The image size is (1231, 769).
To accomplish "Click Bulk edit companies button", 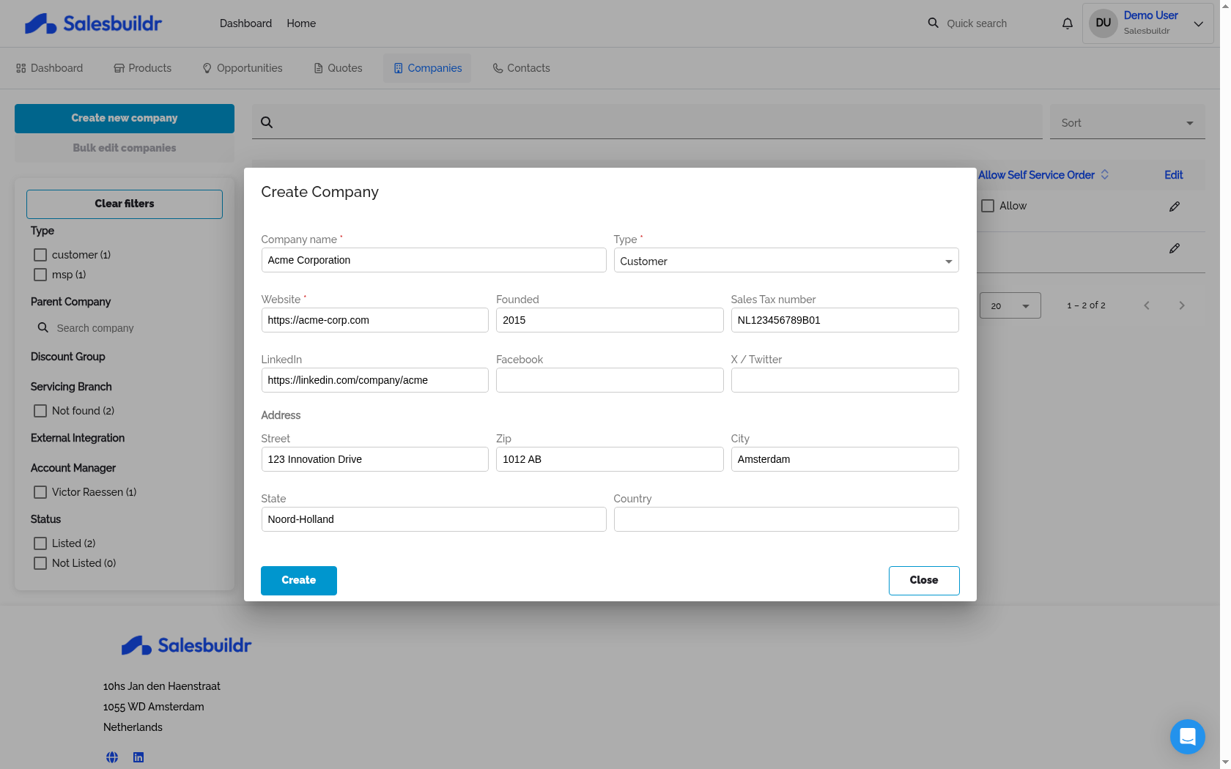I will (x=125, y=148).
